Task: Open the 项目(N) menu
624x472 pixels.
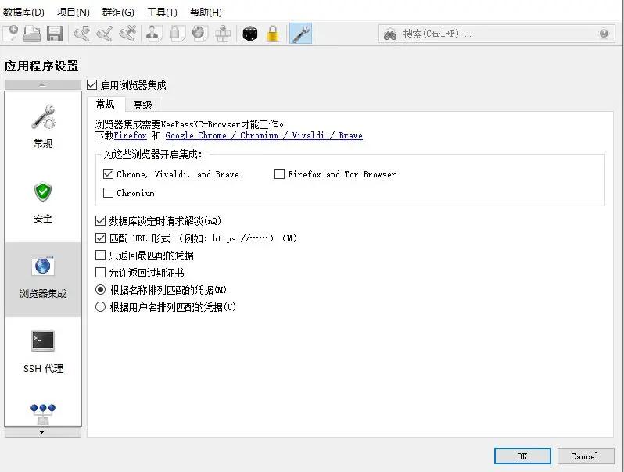Action: 74,13
